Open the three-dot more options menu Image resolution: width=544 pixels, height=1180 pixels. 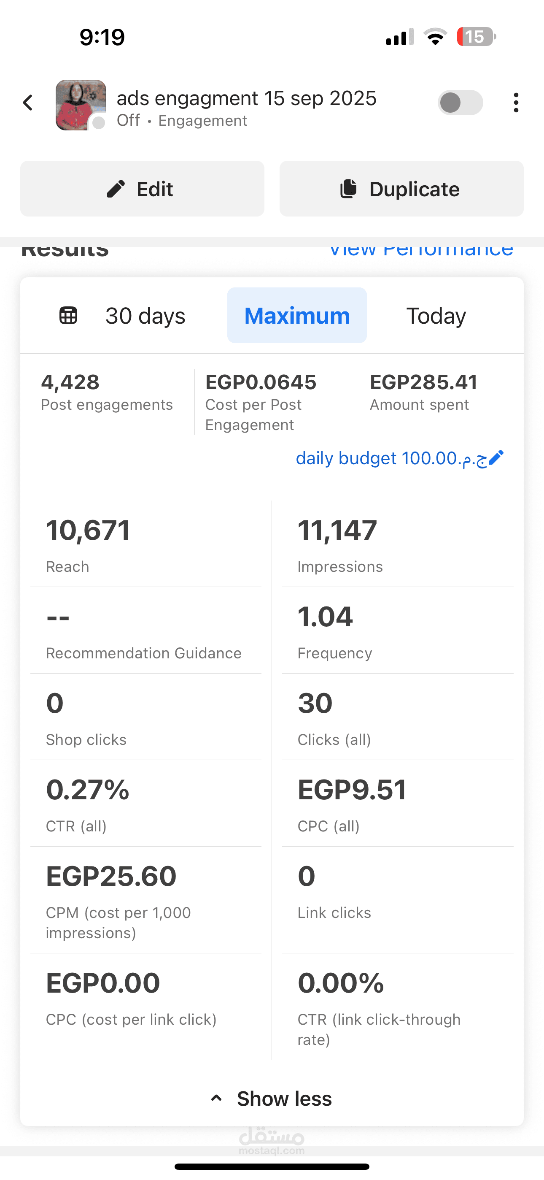coord(516,103)
